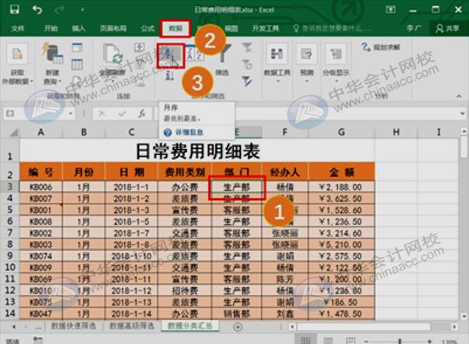Click the ribbon display options icon
The width and height of the screenshot is (469, 344).
391,10
